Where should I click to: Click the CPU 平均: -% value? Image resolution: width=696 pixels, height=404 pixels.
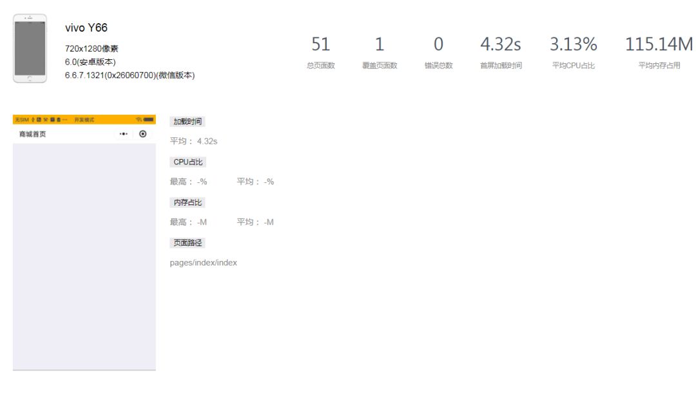pyautogui.click(x=255, y=182)
